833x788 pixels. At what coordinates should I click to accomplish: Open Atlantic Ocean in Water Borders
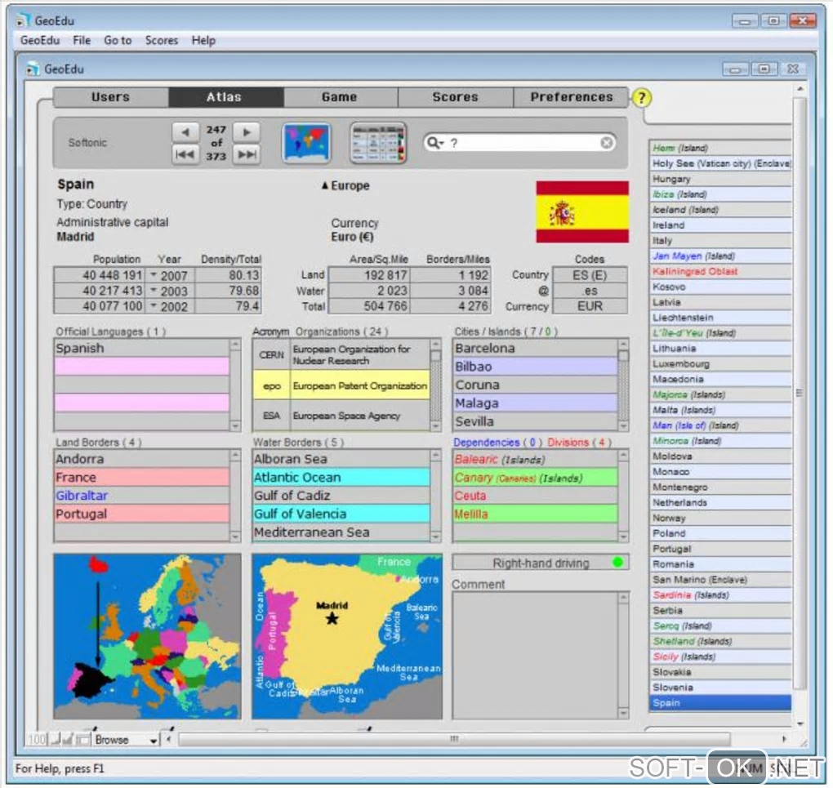click(341, 477)
